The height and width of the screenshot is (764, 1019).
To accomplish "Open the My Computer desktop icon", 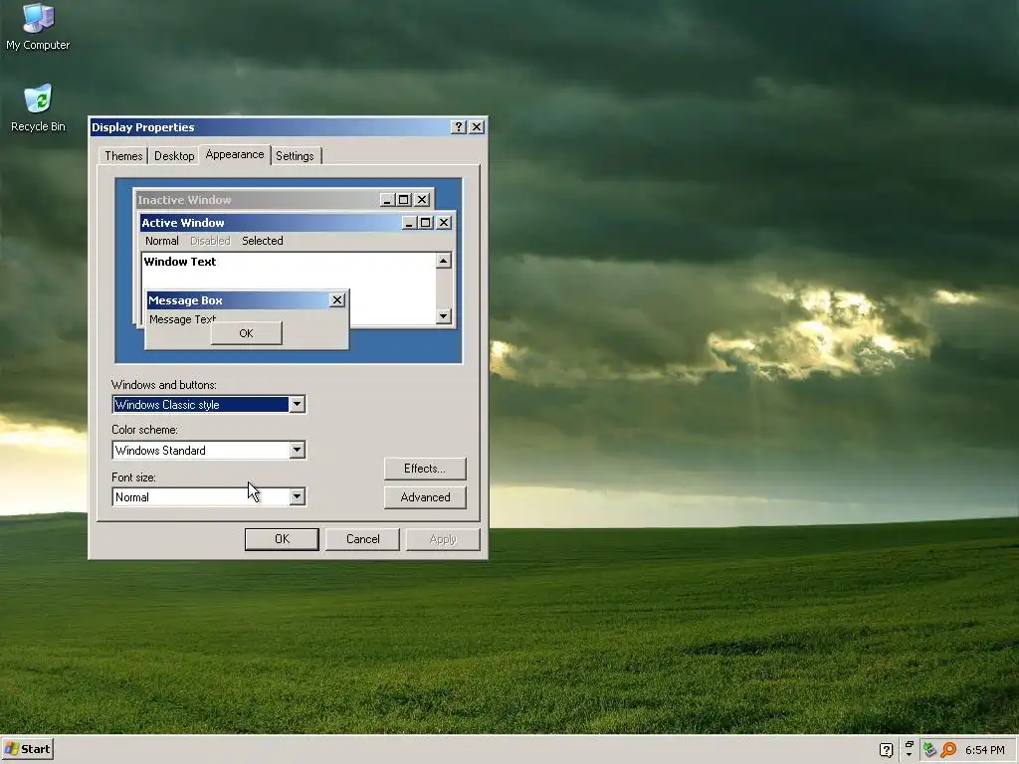I will coord(38,27).
